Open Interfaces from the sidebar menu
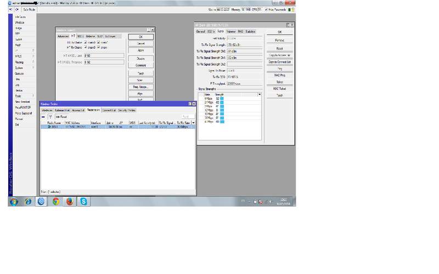The height and width of the screenshot is (274, 439). (x=20, y=17)
